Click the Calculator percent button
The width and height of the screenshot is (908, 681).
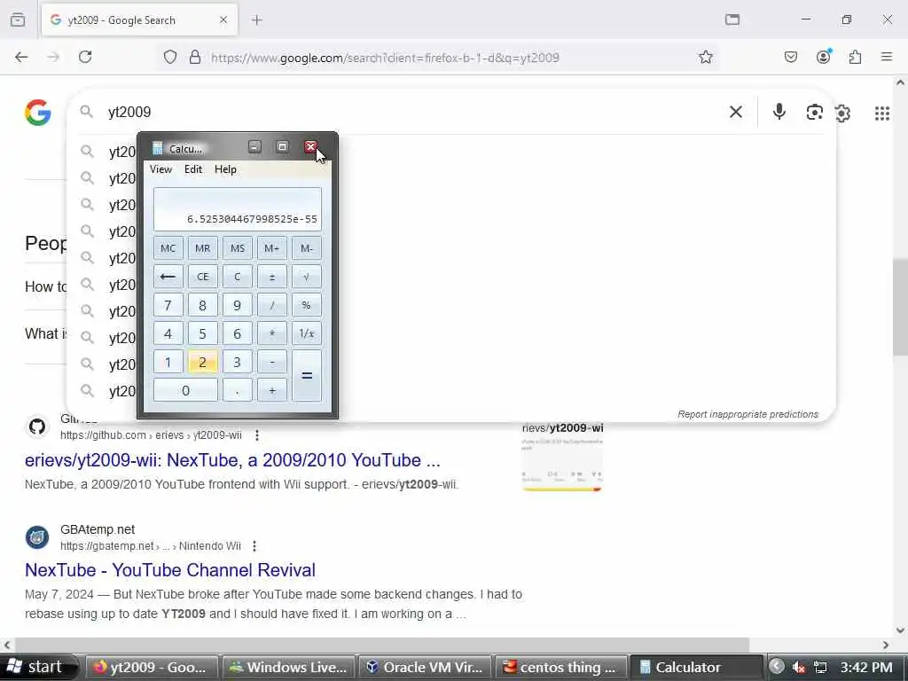tap(306, 305)
